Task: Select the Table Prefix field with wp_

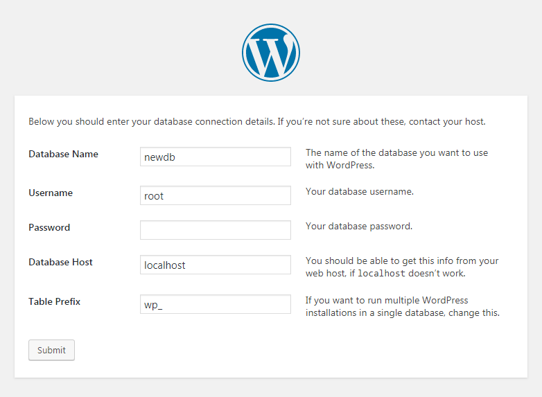Action: pos(216,304)
